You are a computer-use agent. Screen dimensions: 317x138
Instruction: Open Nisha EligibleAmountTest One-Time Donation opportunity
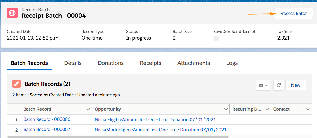[x=155, y=120]
